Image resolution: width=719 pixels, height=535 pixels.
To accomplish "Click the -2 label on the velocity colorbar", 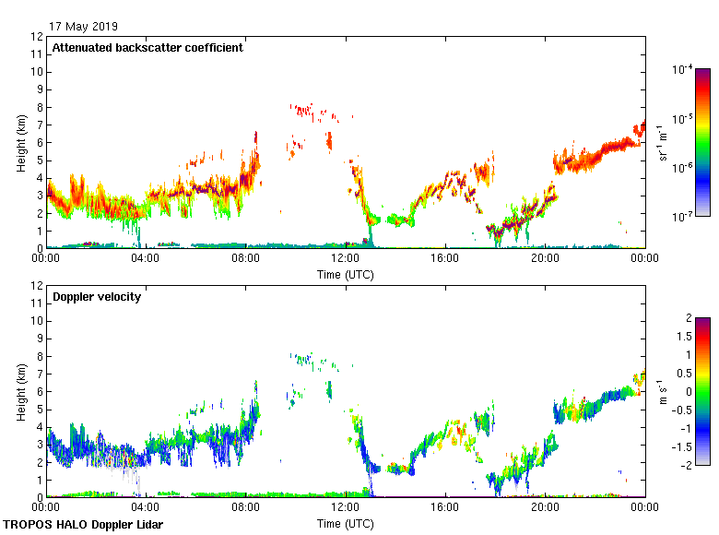I will (x=683, y=465).
